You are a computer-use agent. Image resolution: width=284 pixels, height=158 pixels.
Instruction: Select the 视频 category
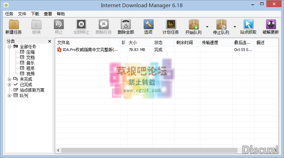30,74
